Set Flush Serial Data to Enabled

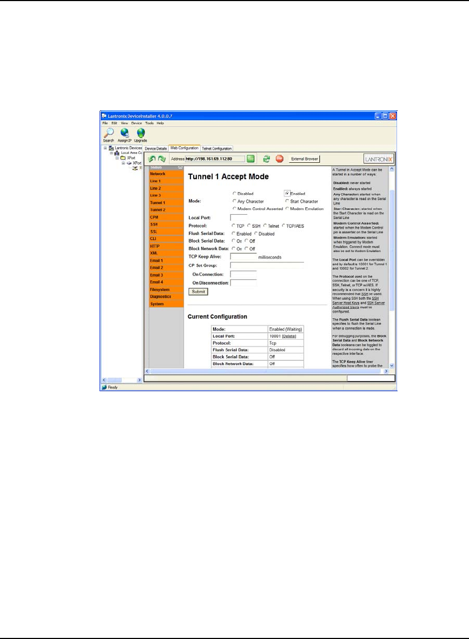[234, 234]
